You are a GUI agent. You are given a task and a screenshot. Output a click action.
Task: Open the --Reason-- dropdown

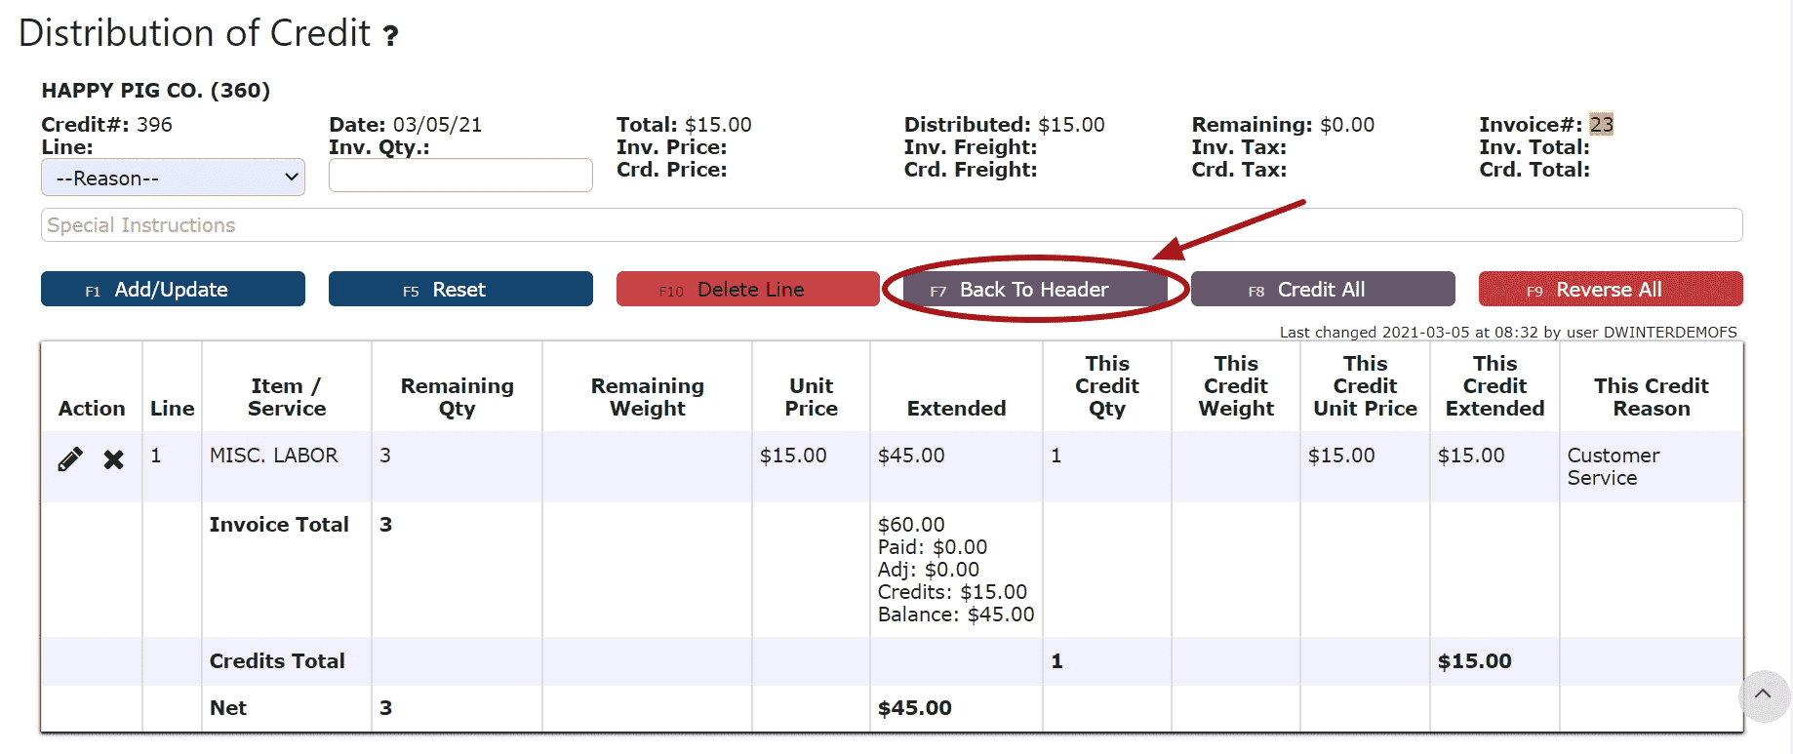pyautogui.click(x=173, y=178)
